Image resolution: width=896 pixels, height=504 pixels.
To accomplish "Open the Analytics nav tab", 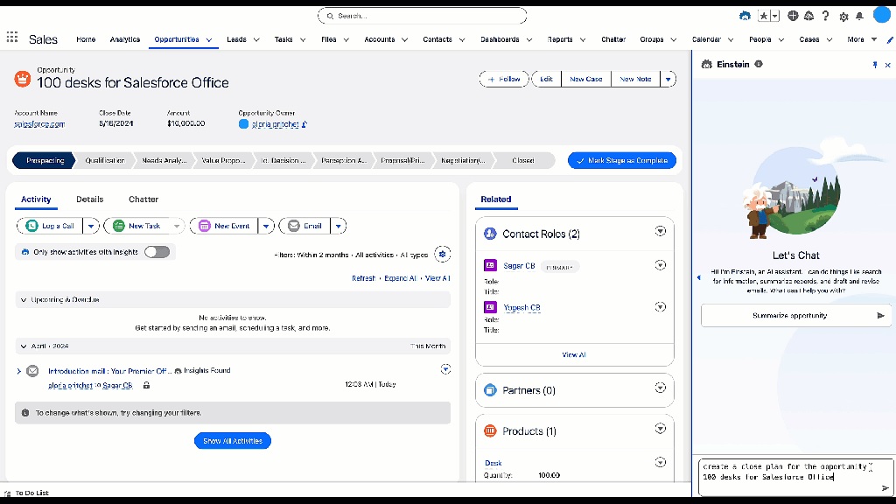I will [124, 39].
